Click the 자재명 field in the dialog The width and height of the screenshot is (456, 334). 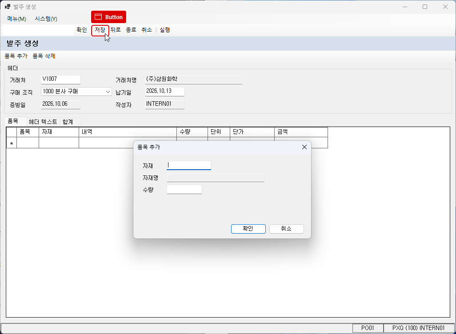[x=216, y=178]
